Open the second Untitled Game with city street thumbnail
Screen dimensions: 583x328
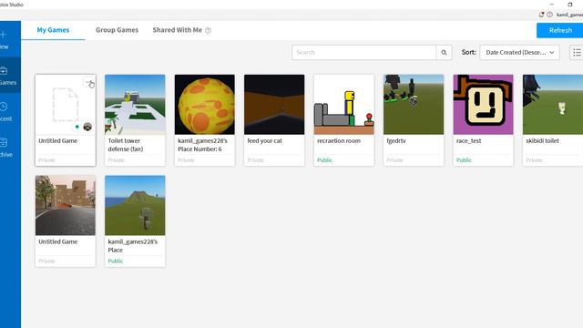pos(66,205)
